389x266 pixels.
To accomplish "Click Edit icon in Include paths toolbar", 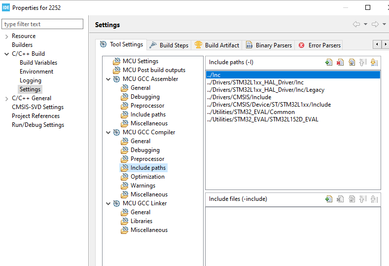I will point(352,62).
